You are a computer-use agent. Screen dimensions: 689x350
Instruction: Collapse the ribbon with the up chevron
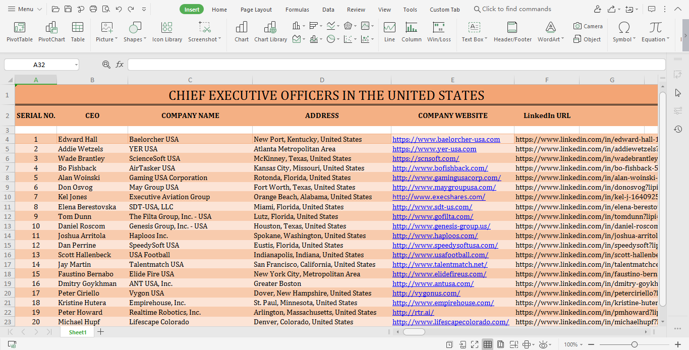[x=678, y=9]
